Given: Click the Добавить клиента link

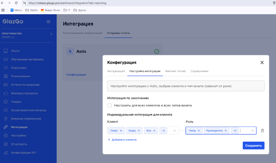Looking at the screenshot, I should [122, 140].
